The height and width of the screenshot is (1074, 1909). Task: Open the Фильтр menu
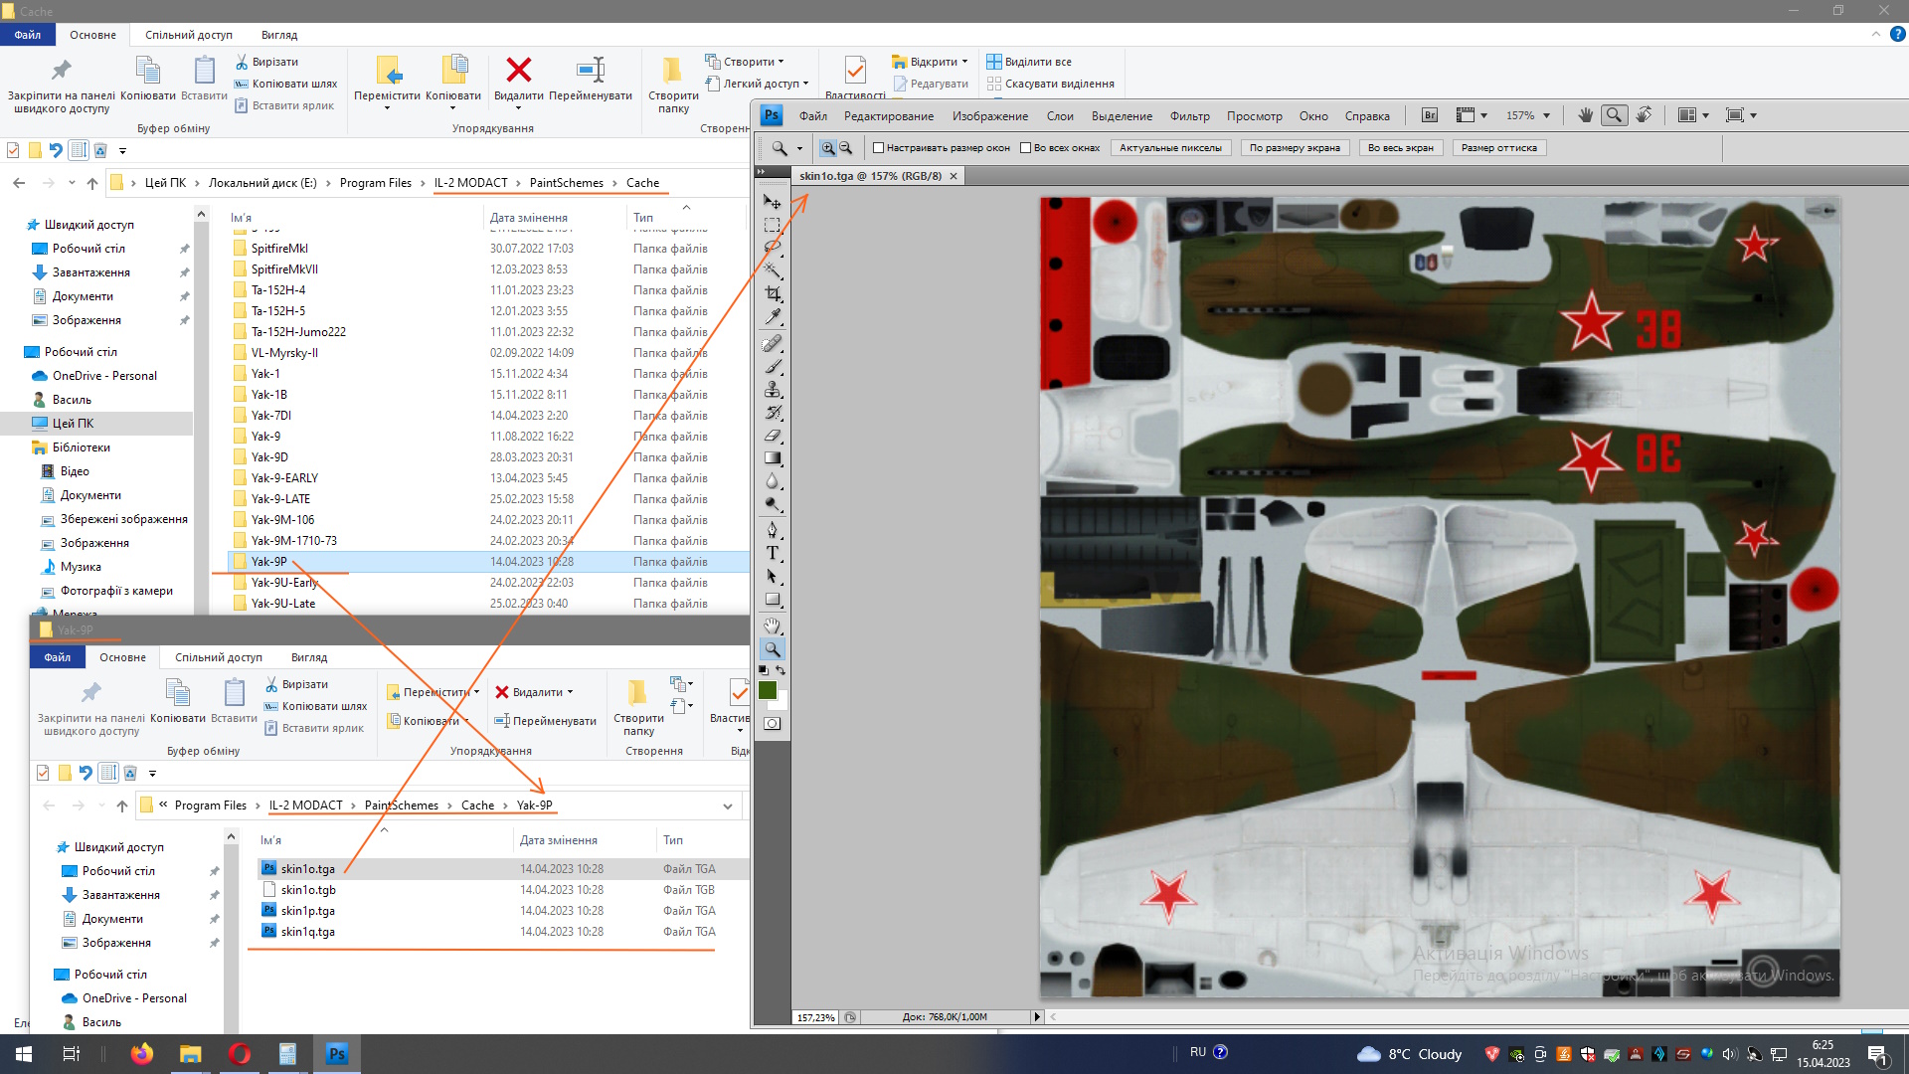click(1189, 116)
